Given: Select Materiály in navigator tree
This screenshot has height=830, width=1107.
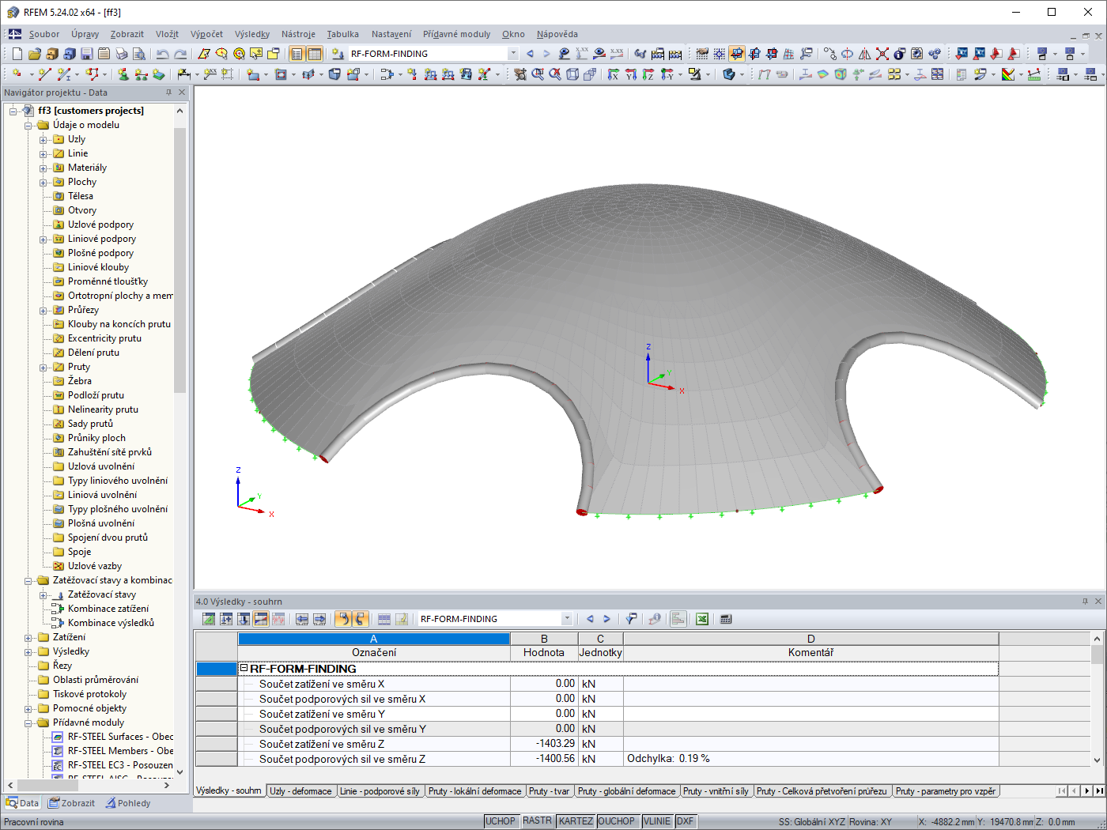Looking at the screenshot, I should 87,168.
